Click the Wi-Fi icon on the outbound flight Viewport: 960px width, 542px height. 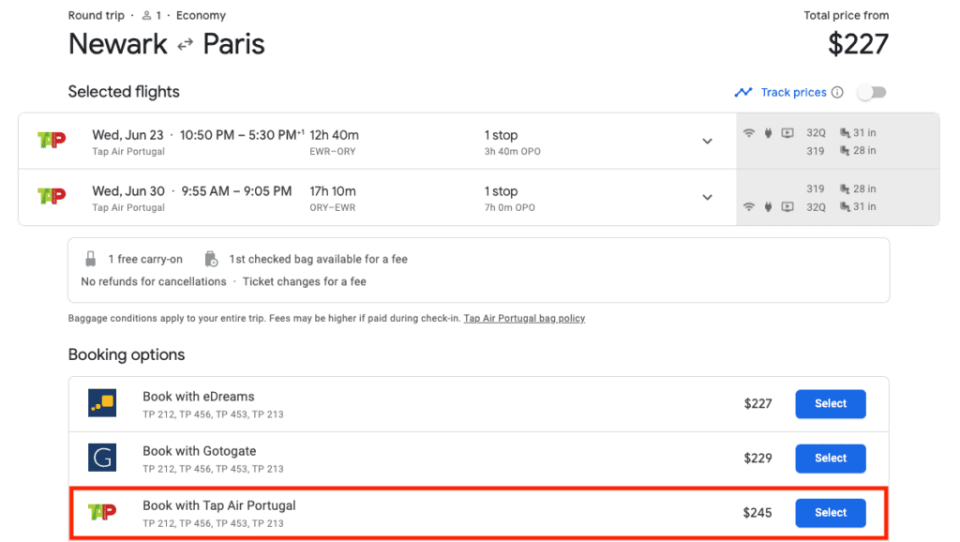(749, 132)
